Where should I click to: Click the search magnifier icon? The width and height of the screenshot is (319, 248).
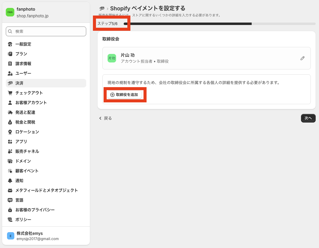[10, 31]
